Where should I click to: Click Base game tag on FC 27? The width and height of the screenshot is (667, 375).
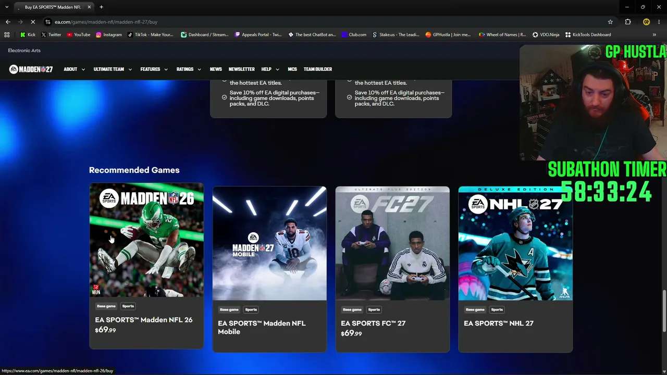pyautogui.click(x=352, y=309)
